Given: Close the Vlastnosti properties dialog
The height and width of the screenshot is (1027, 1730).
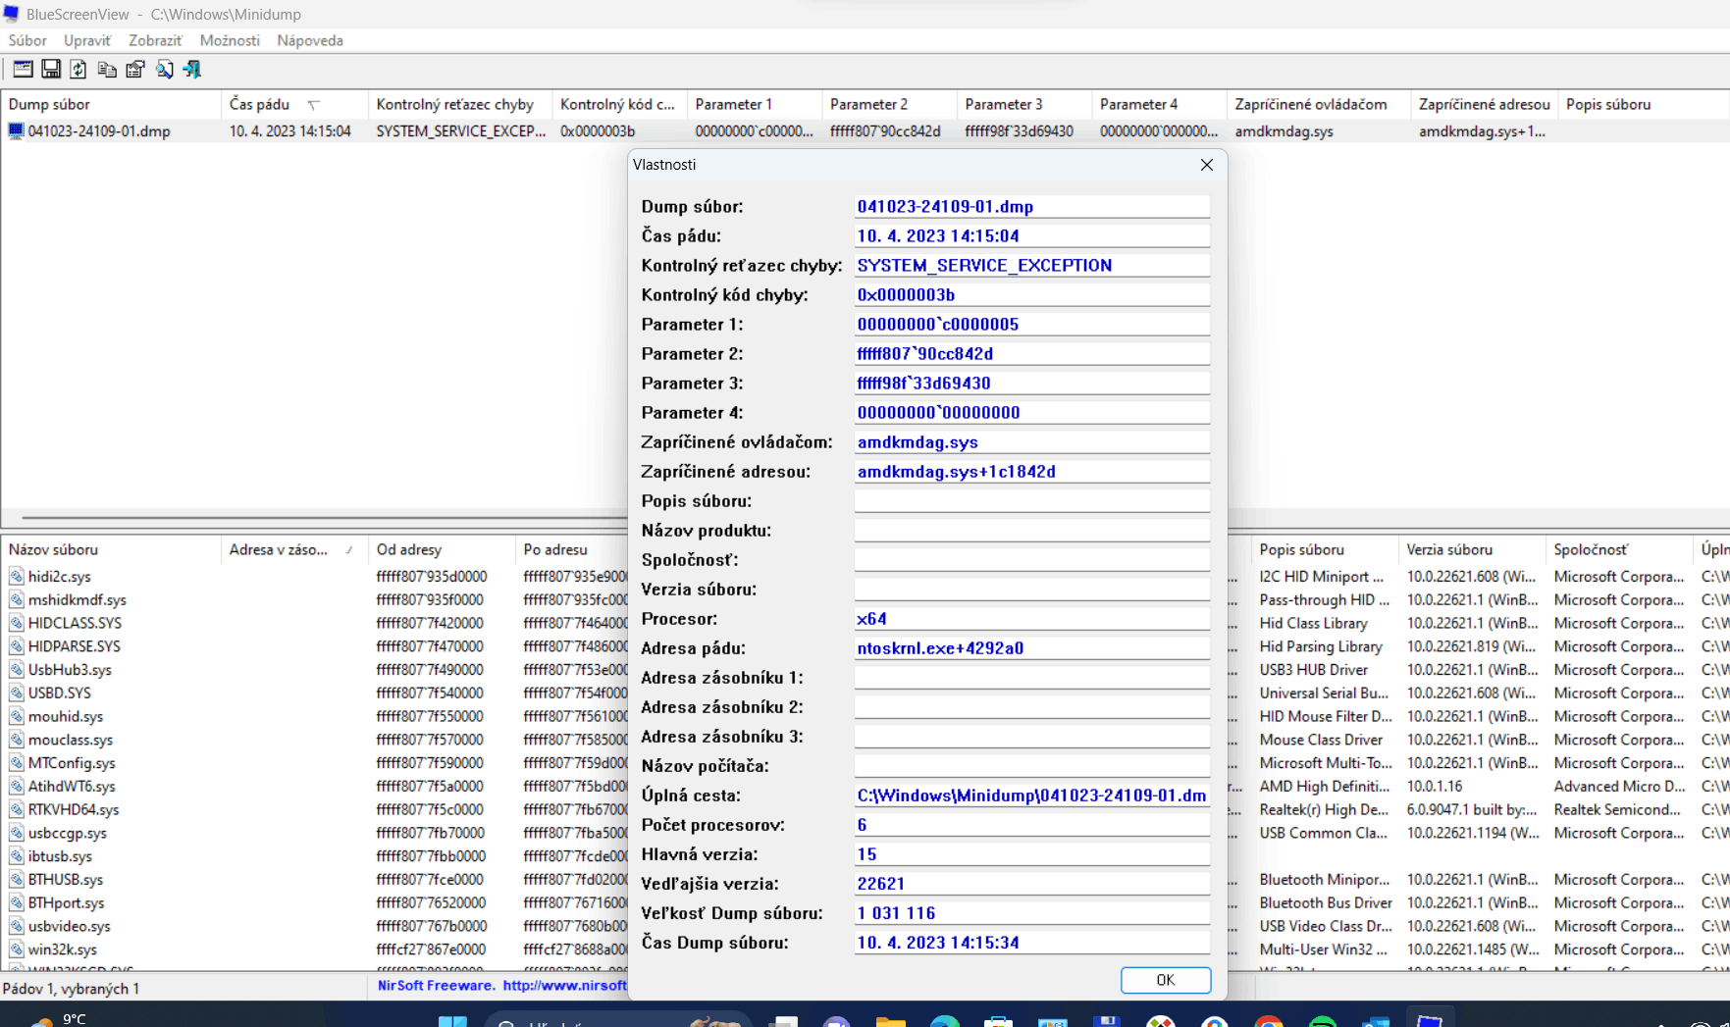Looking at the screenshot, I should coord(1207,165).
